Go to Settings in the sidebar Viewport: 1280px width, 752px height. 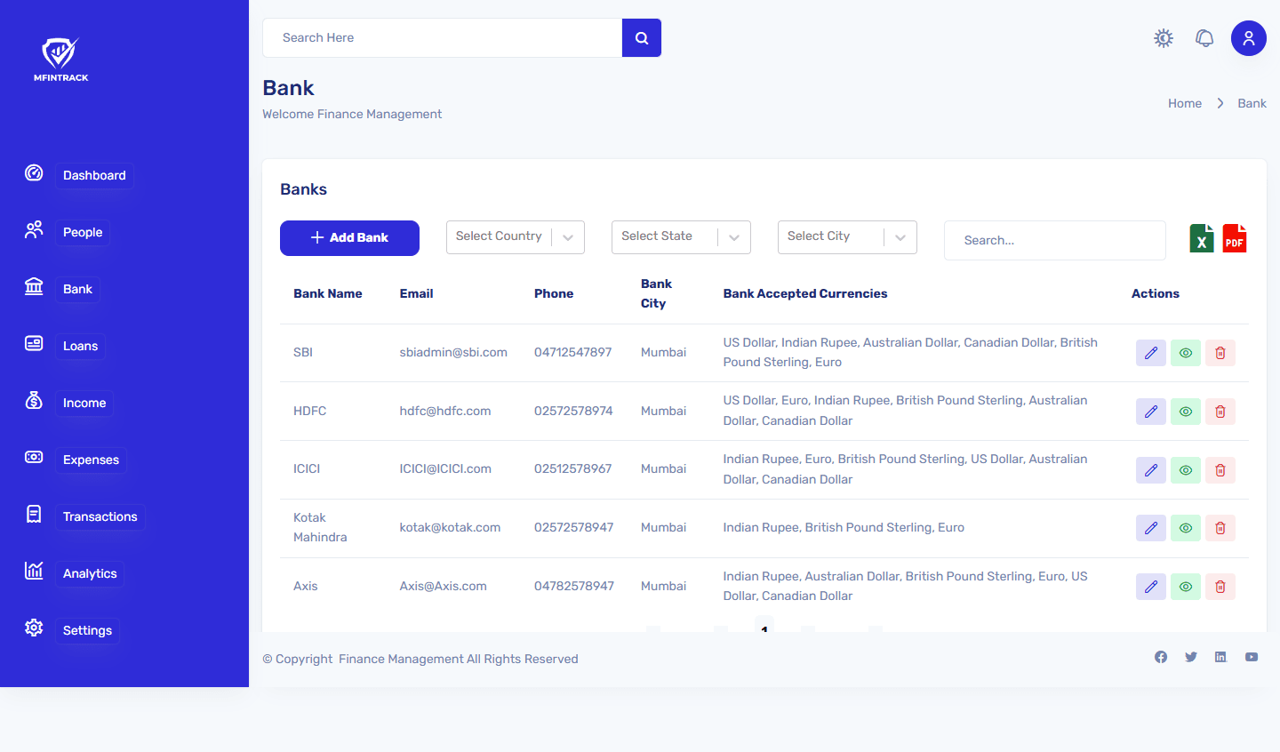[87, 630]
